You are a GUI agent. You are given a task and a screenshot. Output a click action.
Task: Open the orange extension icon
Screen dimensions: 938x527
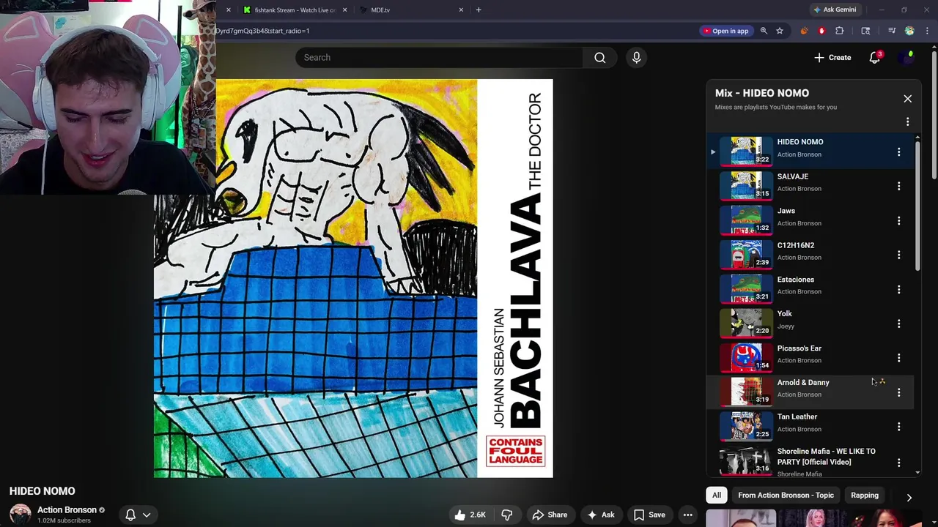pyautogui.click(x=804, y=31)
